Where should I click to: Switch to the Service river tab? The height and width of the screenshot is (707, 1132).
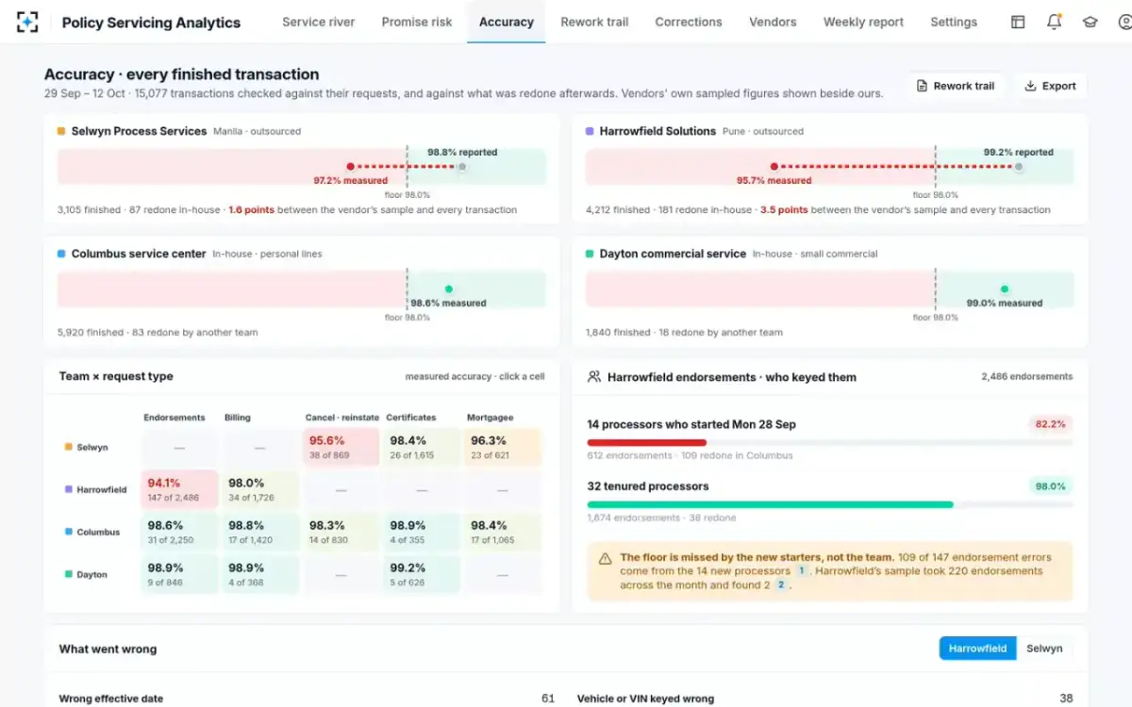[319, 22]
